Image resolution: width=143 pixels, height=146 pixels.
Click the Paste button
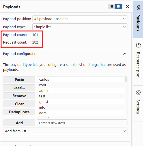pos(19,80)
